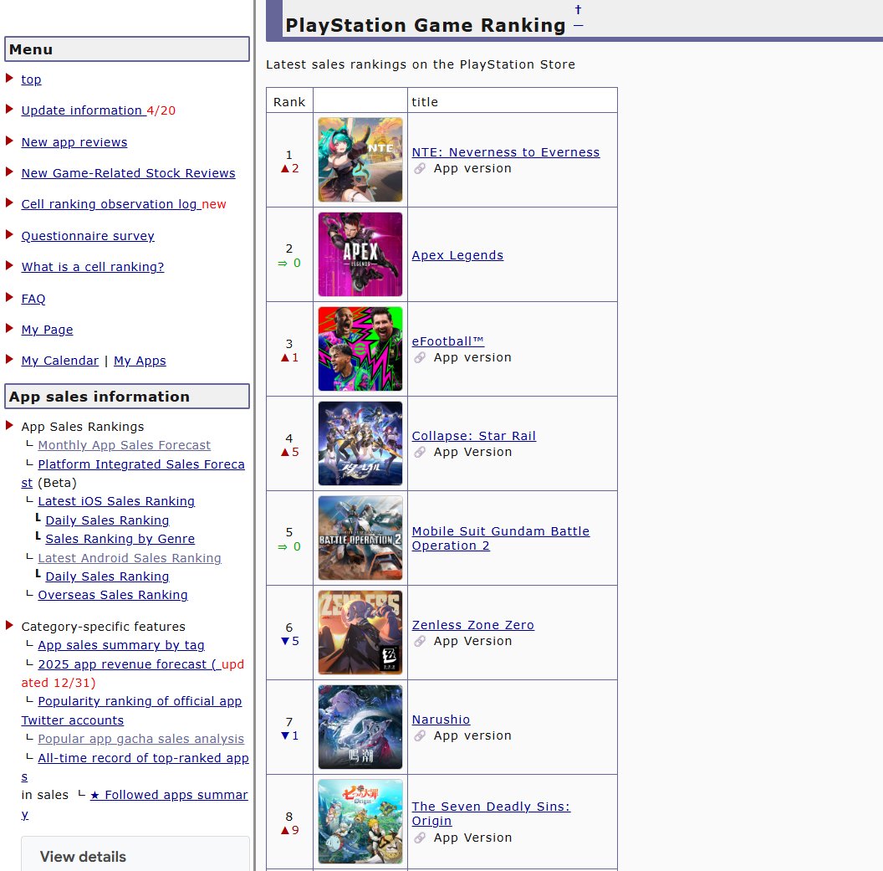Click chain link icon under Collapse: Star Rail
Viewport: 883px width, 871px height.
pos(420,453)
